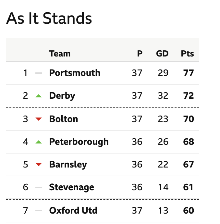Click the green up arrow beside Peterborough
Viewport: 220px width, 224px height.
tap(39, 142)
